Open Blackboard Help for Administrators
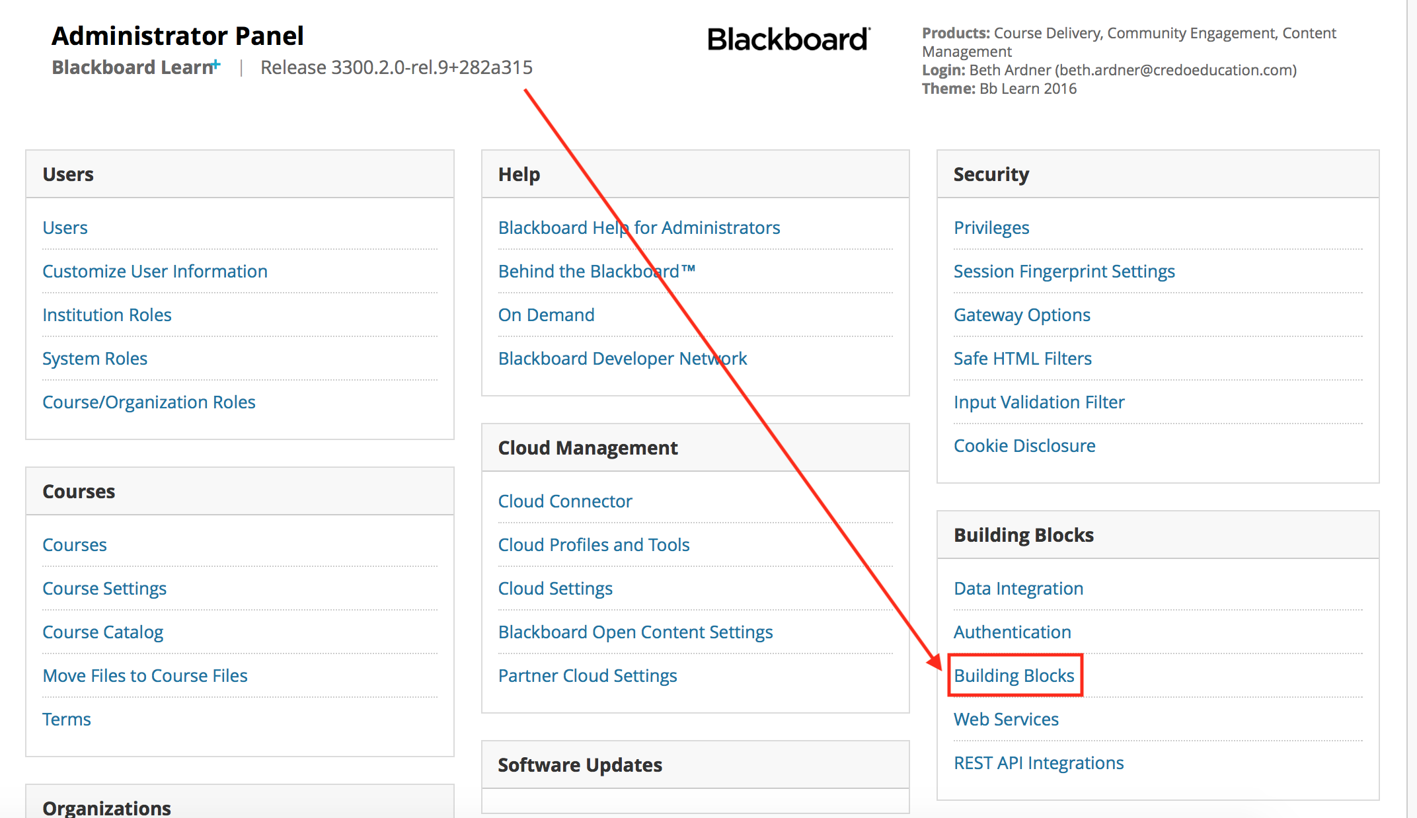Viewport: 1417px width, 818px height. pos(638,227)
